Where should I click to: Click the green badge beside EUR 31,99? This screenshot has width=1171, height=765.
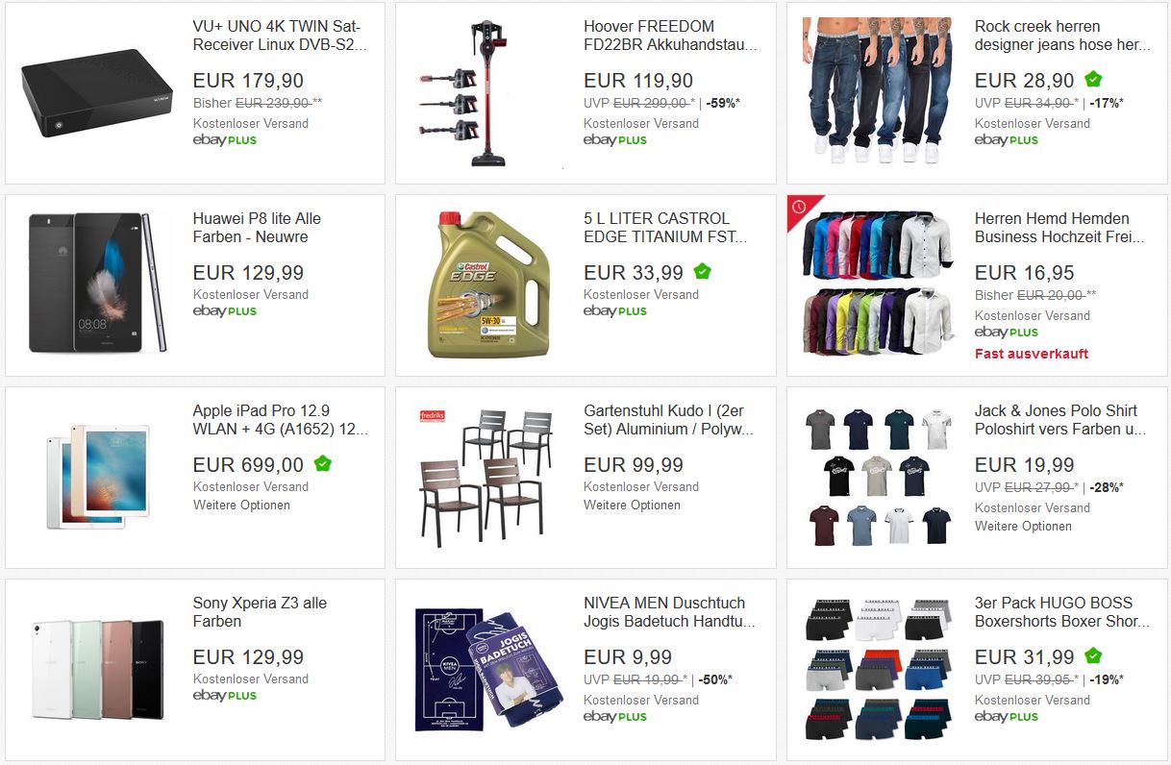[1093, 656]
